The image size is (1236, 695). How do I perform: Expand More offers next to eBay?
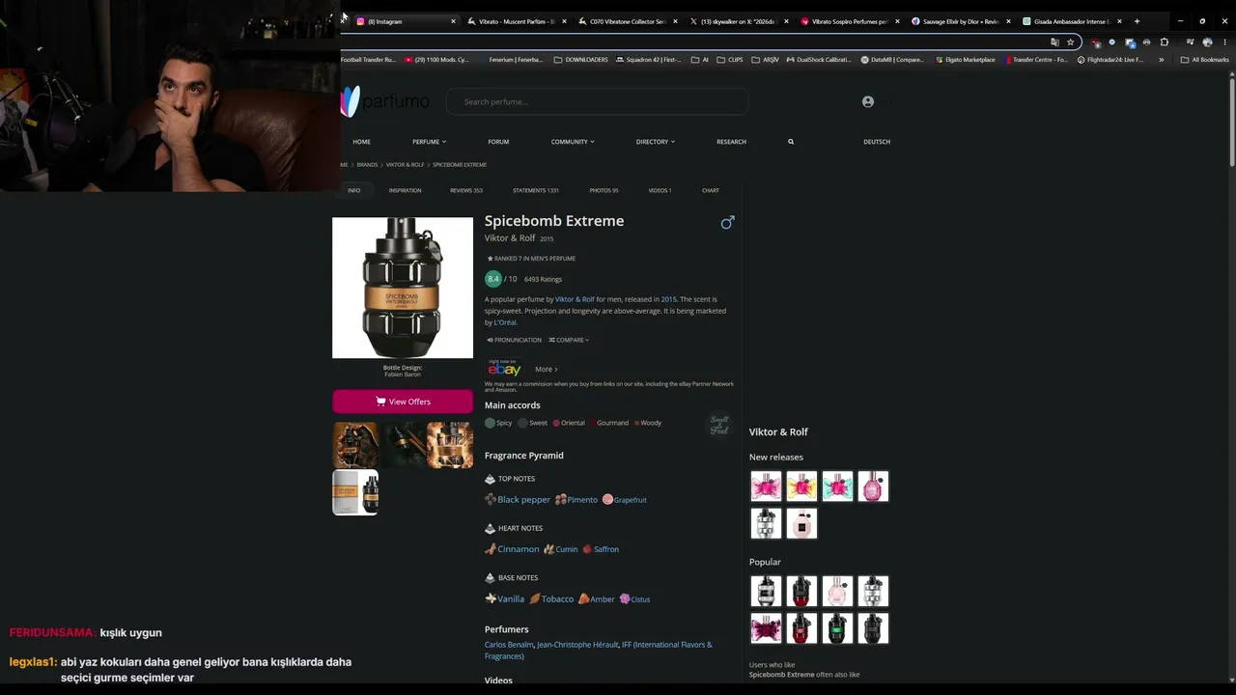[547, 369]
